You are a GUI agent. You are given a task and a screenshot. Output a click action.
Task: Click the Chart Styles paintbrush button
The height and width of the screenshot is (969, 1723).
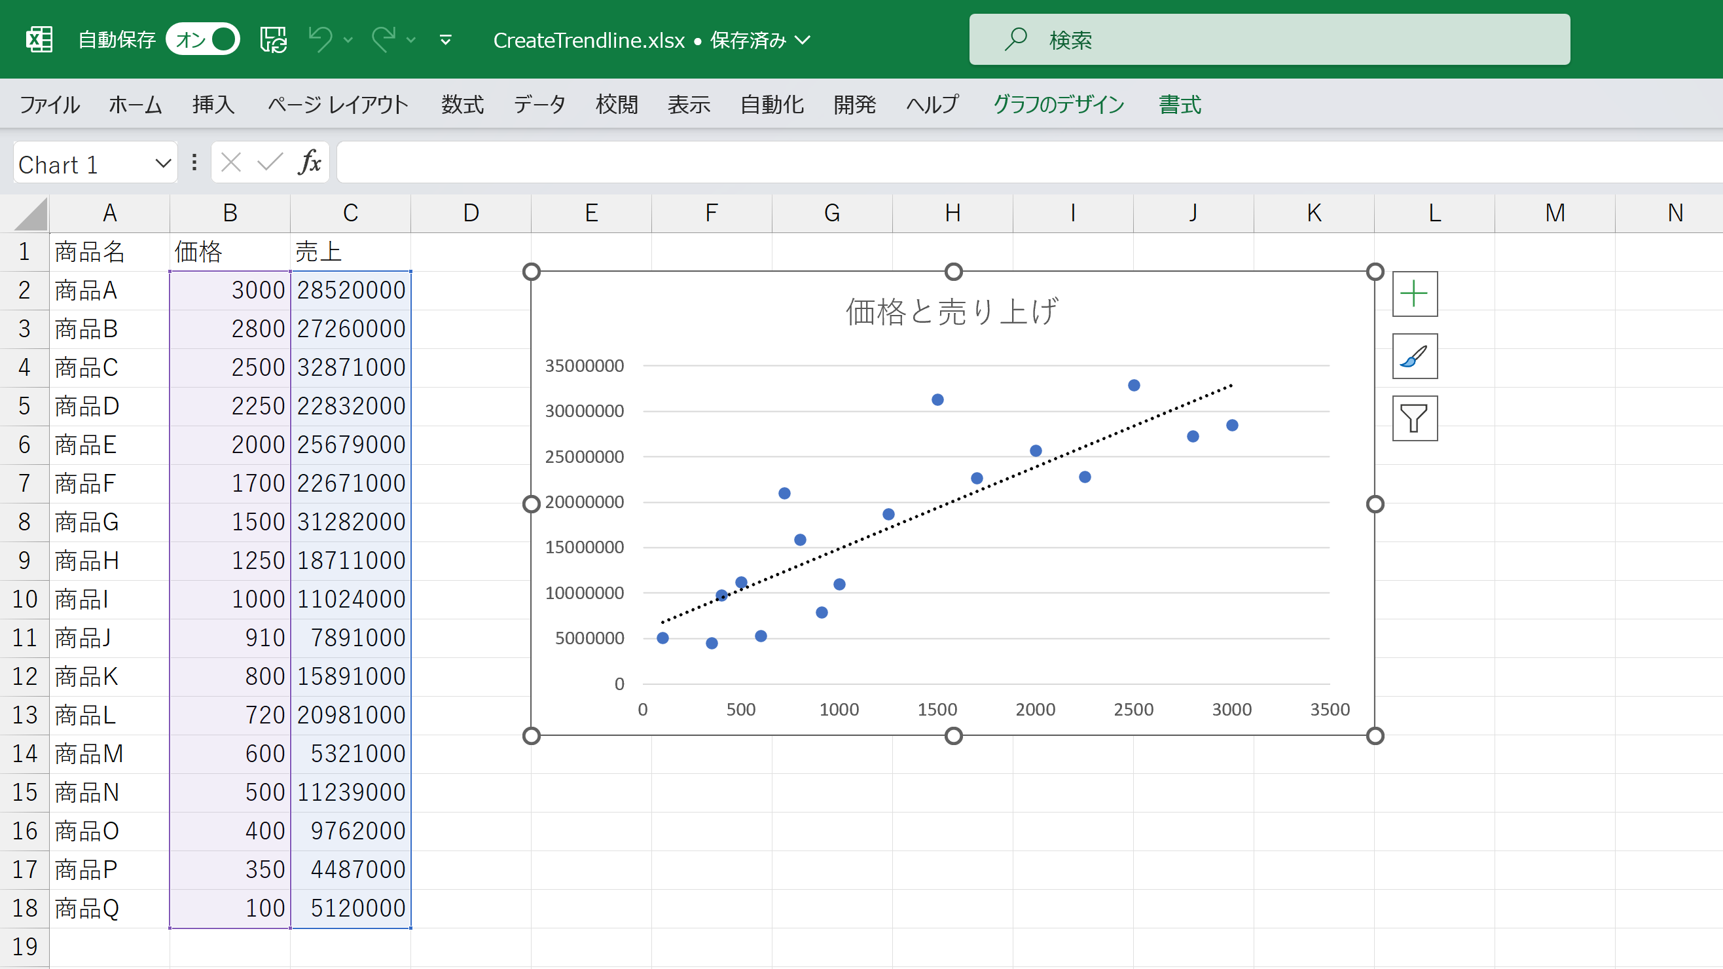(x=1415, y=356)
